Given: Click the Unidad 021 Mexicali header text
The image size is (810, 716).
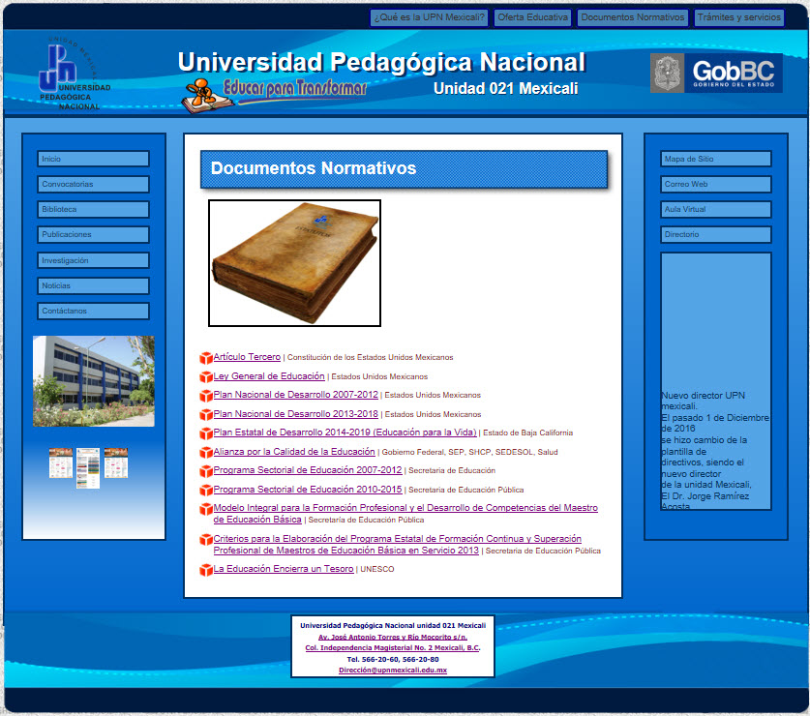Looking at the screenshot, I should (506, 89).
